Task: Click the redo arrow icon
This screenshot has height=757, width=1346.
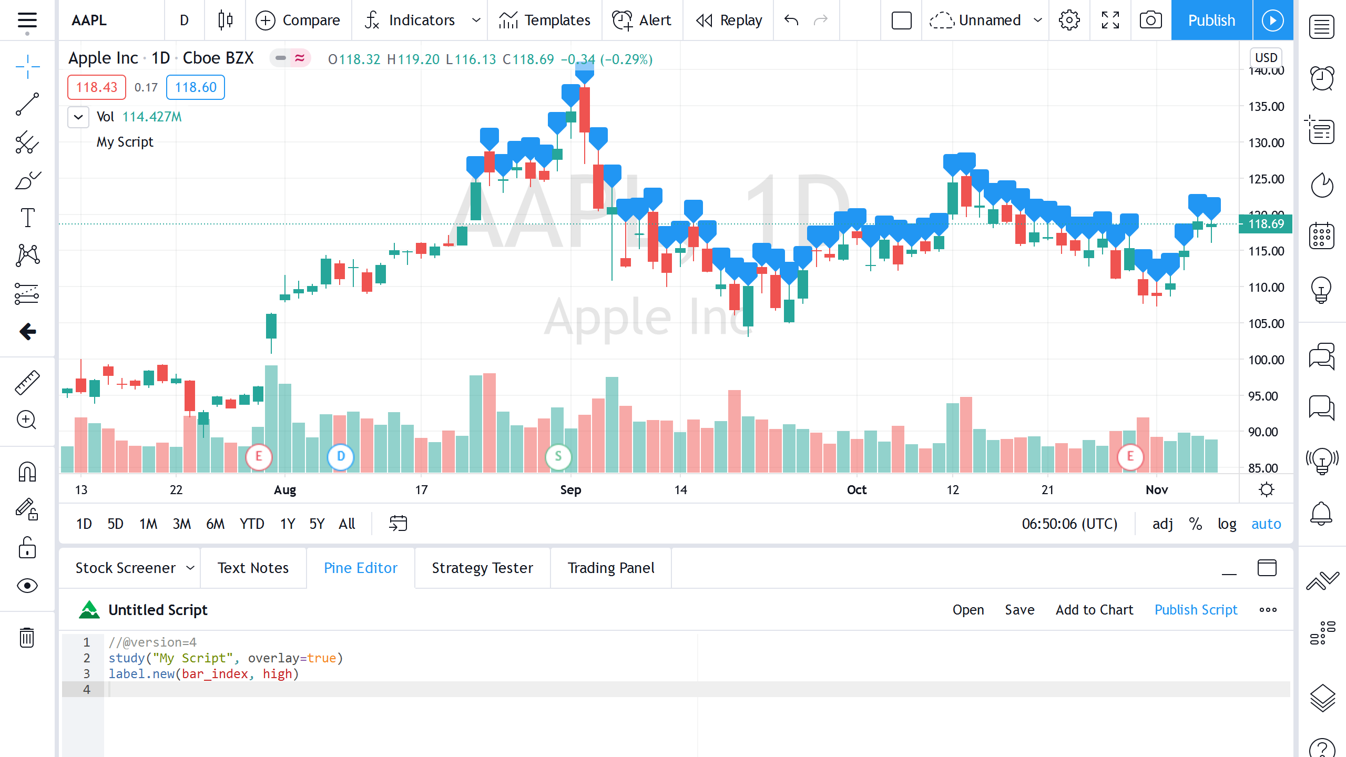Action: tap(821, 21)
